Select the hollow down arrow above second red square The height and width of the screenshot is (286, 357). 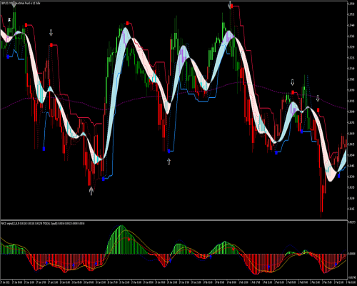pos(51,33)
